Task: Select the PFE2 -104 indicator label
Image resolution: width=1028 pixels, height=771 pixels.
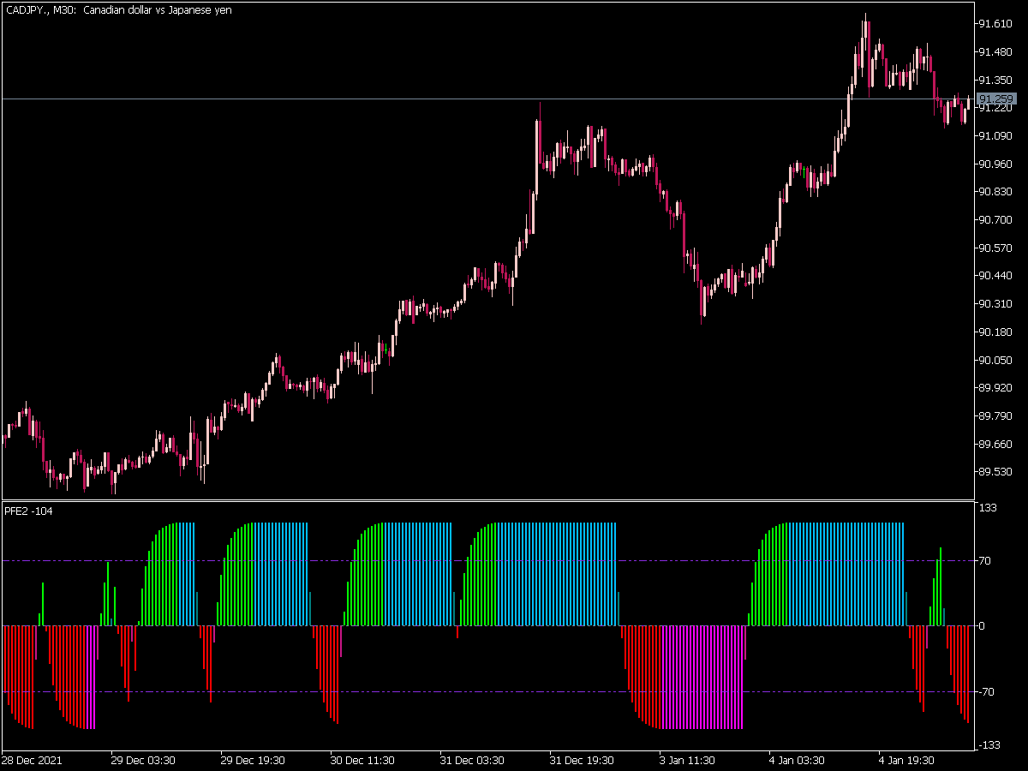Action: coord(28,511)
